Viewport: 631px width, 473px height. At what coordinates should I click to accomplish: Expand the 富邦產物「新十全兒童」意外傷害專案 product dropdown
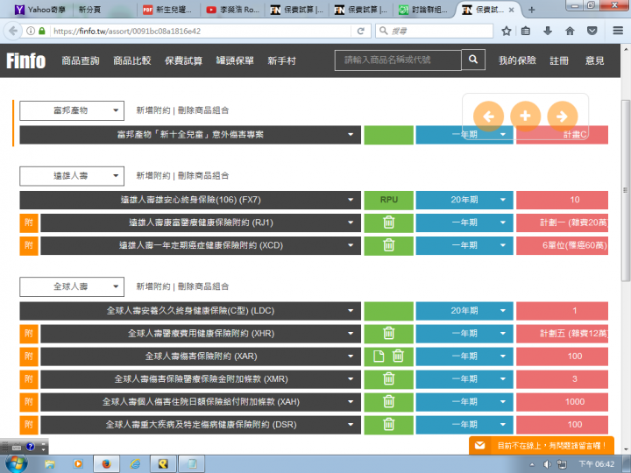[190, 135]
